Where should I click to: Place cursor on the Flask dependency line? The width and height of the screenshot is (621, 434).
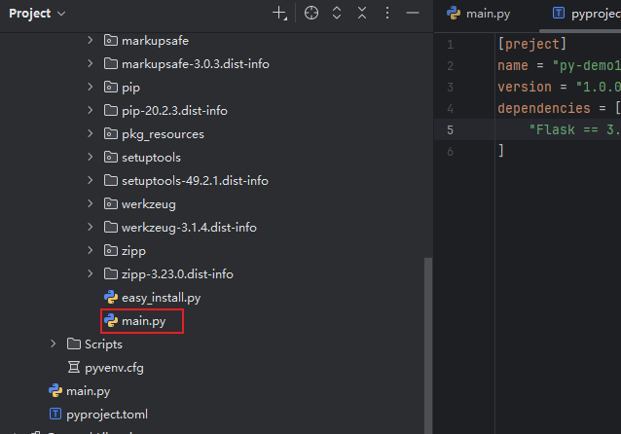click(x=574, y=129)
